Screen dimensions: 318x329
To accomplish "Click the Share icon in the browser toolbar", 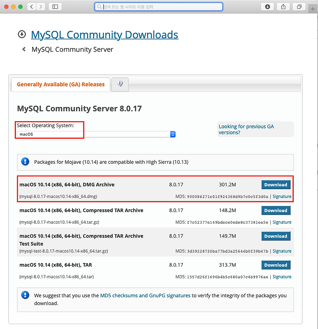I will (283, 6).
